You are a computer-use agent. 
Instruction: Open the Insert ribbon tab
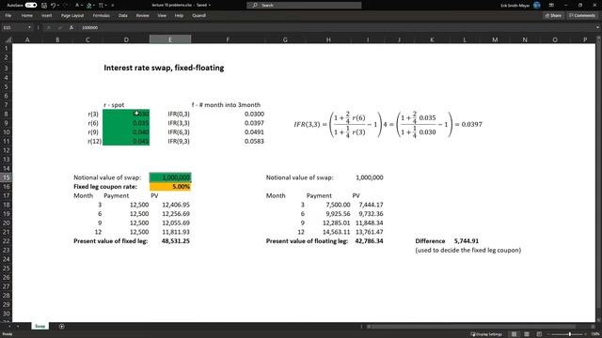(46, 16)
